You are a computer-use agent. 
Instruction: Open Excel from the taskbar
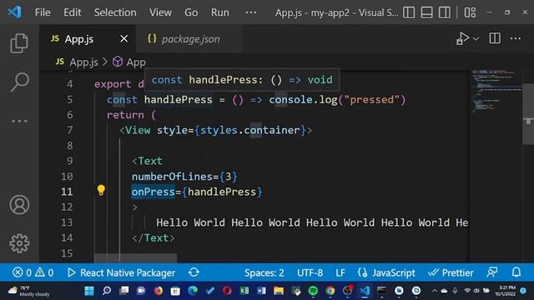click(244, 291)
